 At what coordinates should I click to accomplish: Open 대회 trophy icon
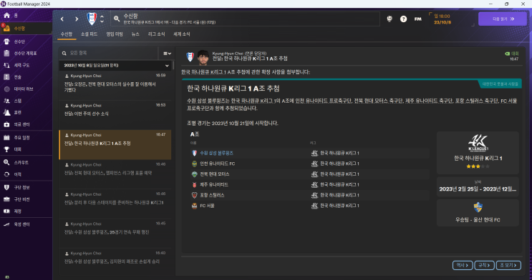tap(6, 149)
